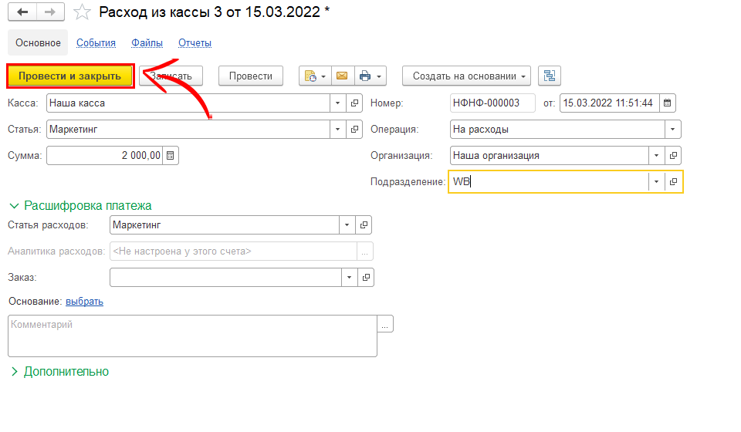The height and width of the screenshot is (432, 741).
Task: Open calculator icon in Сумма field
Action: pos(171,155)
